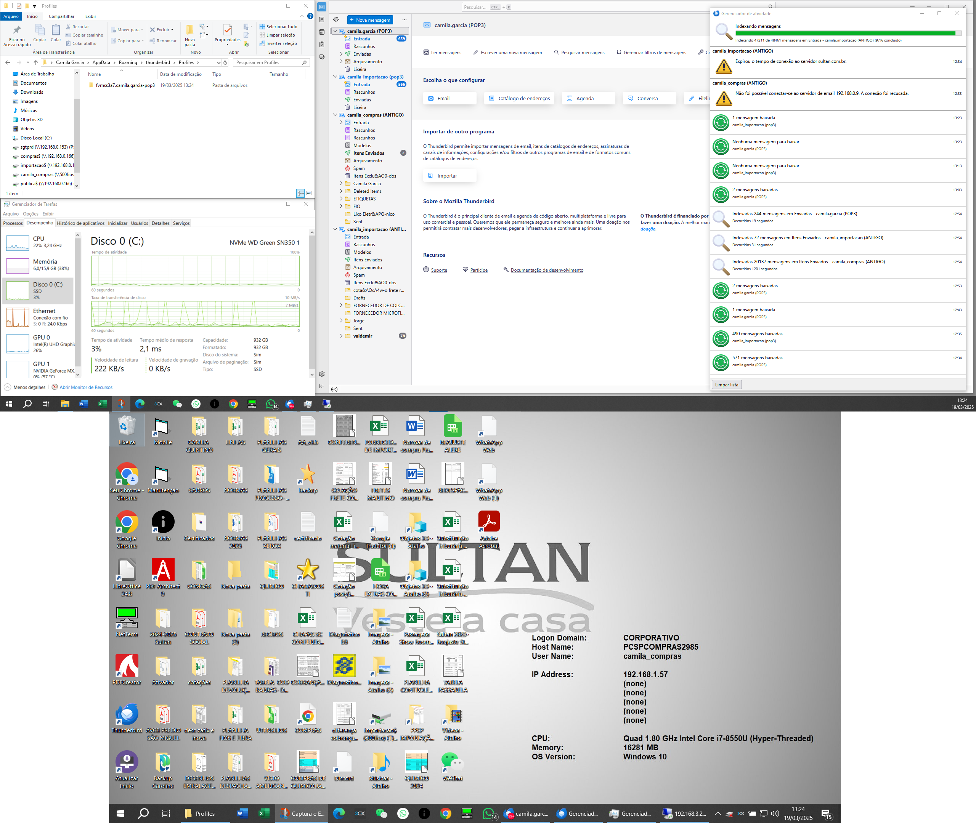Switch Explorer to large icons view
The image size is (976, 823).
coord(308,193)
